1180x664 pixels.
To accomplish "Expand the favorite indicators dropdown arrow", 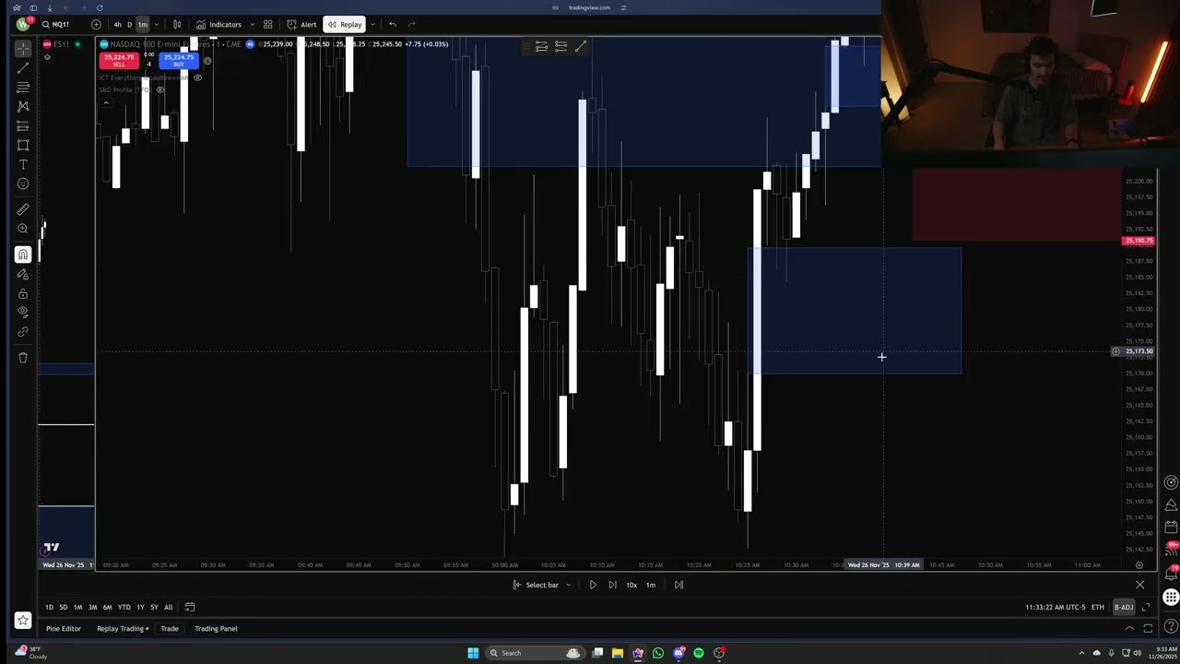I will [252, 24].
